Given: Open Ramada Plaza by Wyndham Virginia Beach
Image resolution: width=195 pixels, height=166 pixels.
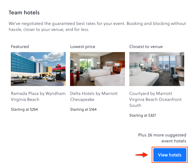Looking at the screenshot, I should click(38, 96).
